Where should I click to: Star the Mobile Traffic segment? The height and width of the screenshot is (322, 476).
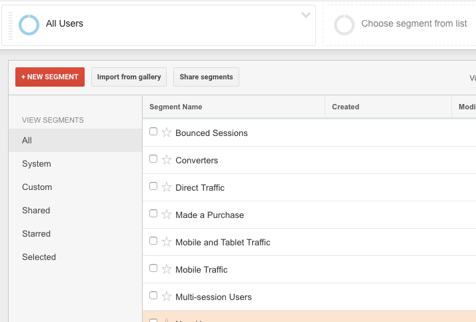coord(167,269)
